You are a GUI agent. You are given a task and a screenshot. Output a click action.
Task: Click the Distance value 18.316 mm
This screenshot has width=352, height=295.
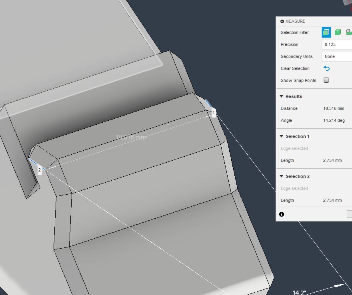tap(334, 108)
